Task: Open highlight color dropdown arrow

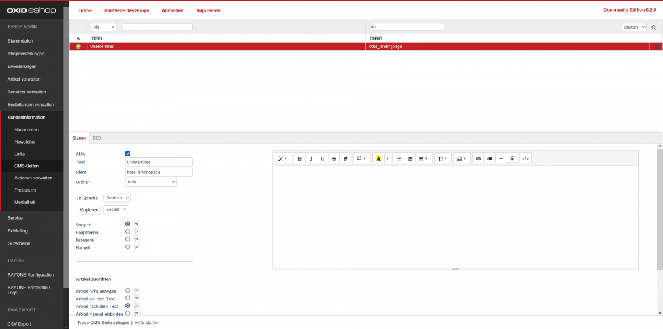Action: click(388, 158)
